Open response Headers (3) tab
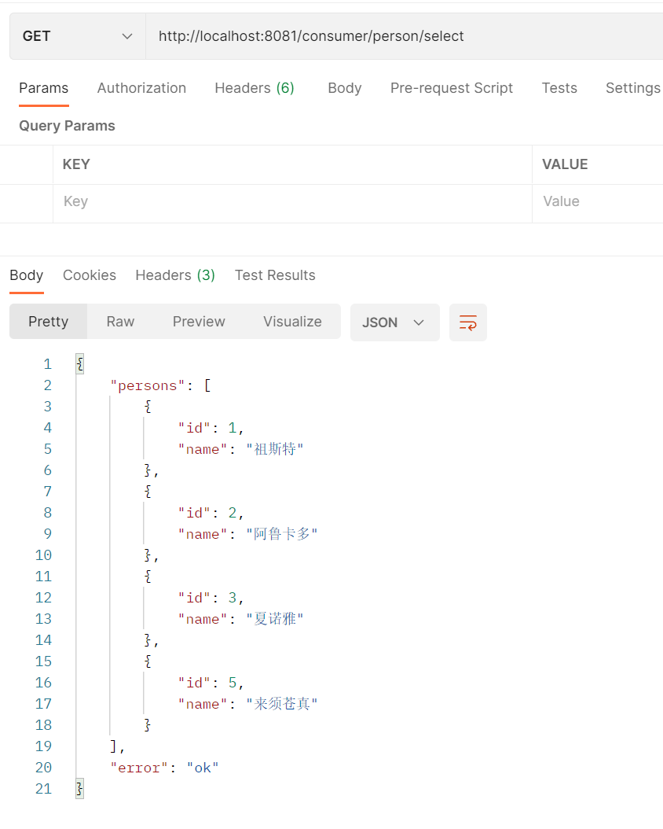Viewport: 663px width, 829px height. coord(174,275)
